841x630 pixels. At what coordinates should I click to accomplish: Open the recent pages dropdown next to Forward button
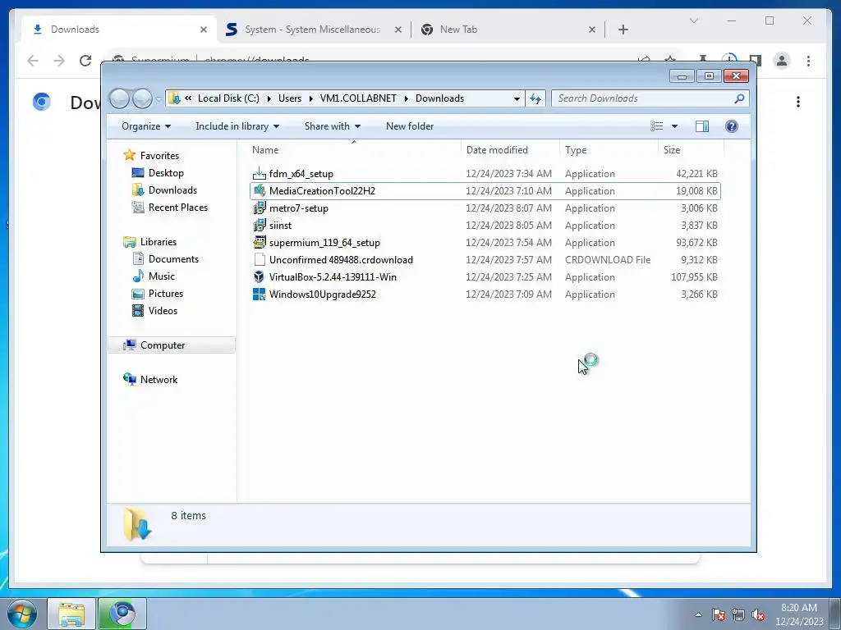159,99
